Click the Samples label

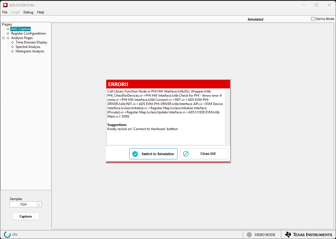16,199
